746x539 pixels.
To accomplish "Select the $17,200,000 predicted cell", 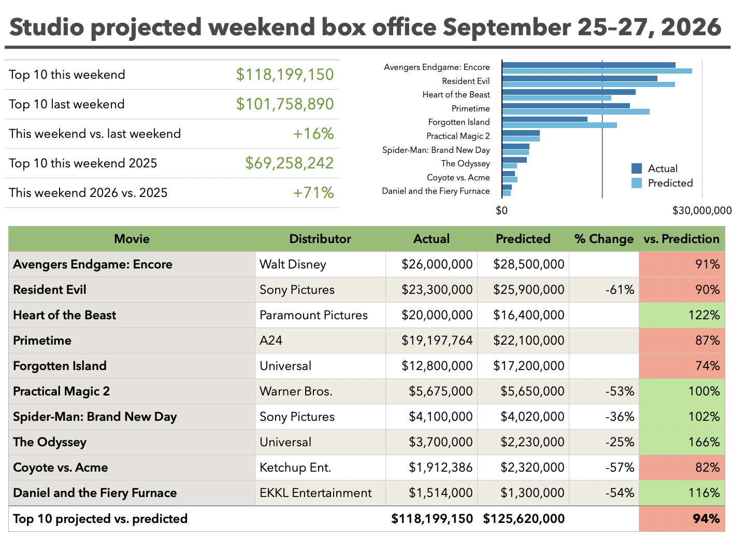I will [x=523, y=366].
